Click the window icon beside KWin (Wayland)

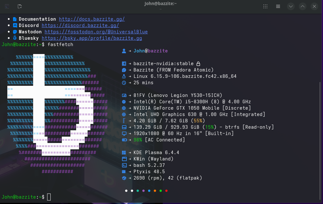coord(124,159)
